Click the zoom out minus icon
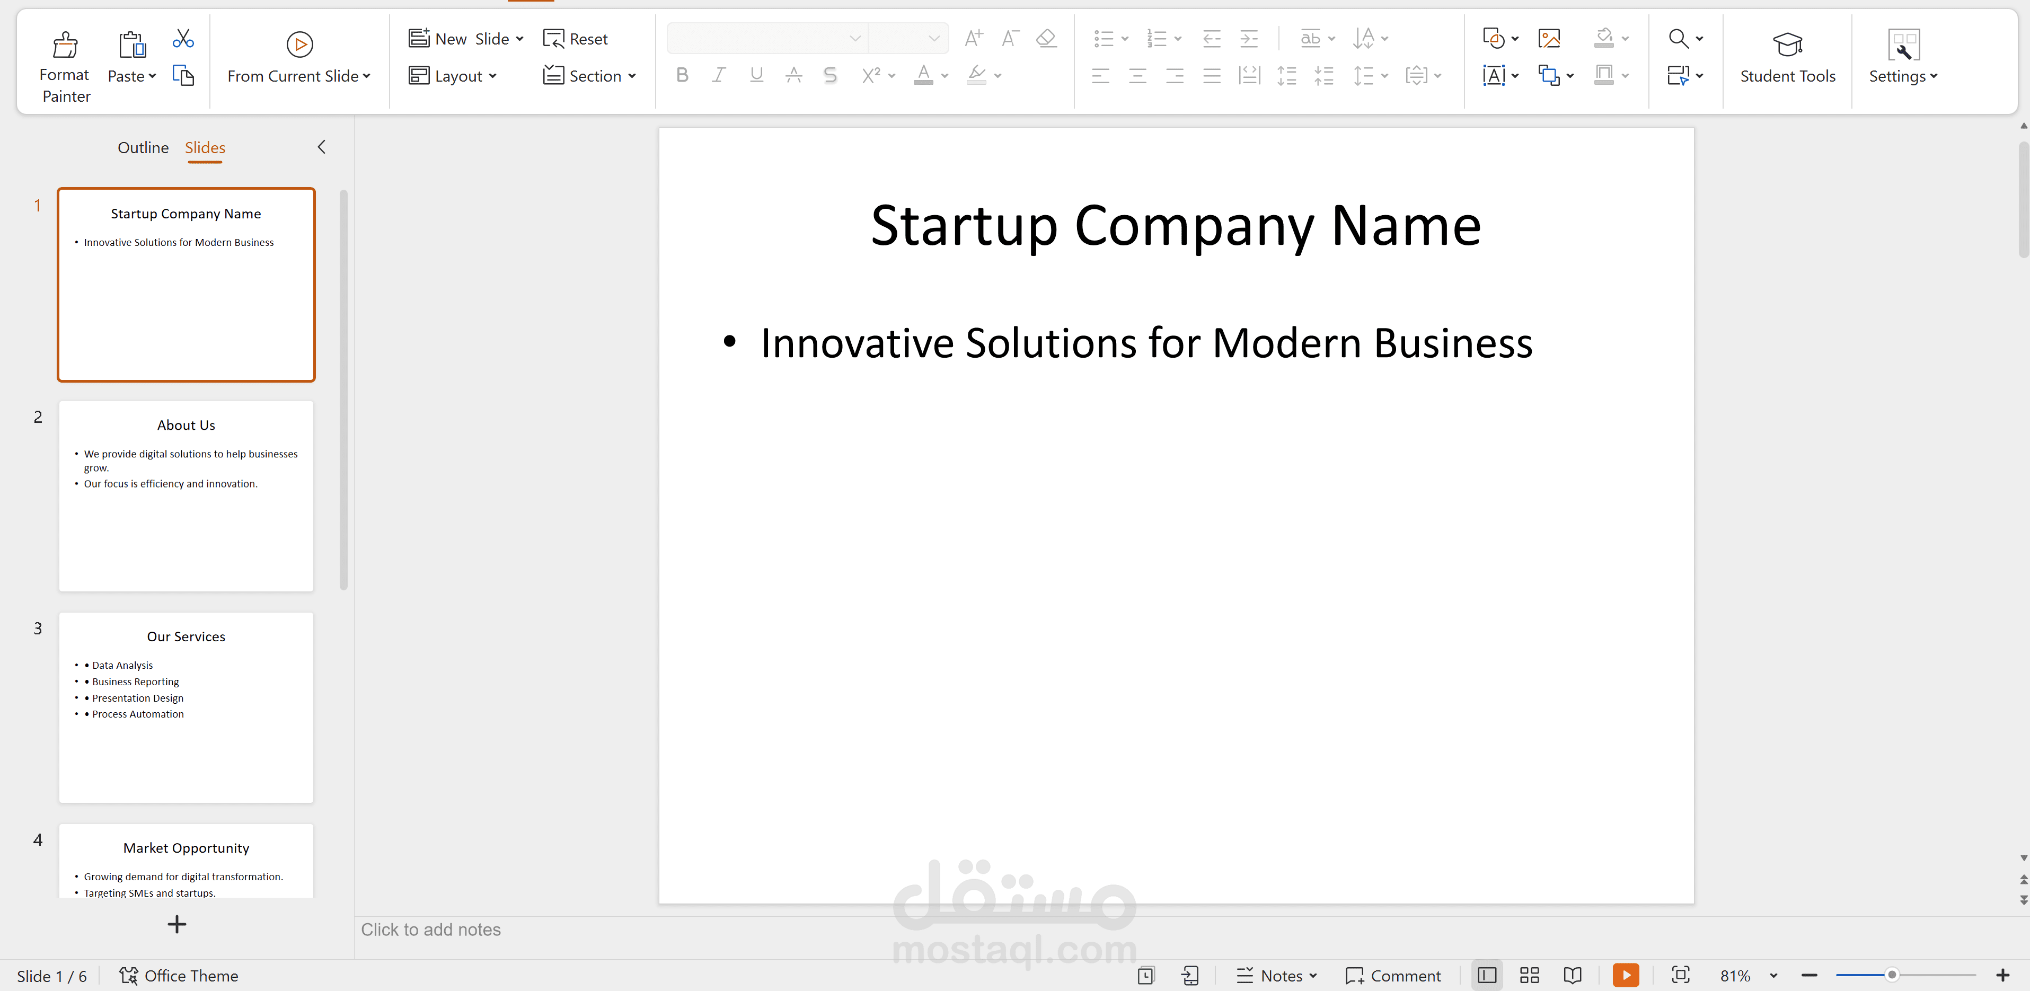The image size is (2030, 991). click(1810, 975)
